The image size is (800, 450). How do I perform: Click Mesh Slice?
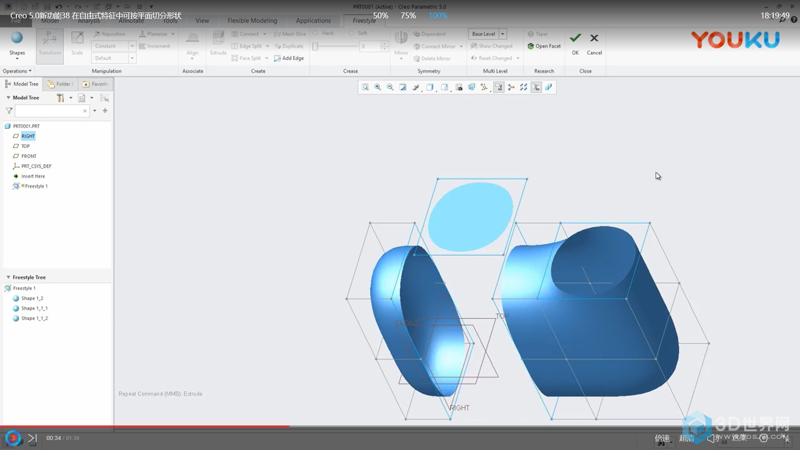[x=290, y=34]
